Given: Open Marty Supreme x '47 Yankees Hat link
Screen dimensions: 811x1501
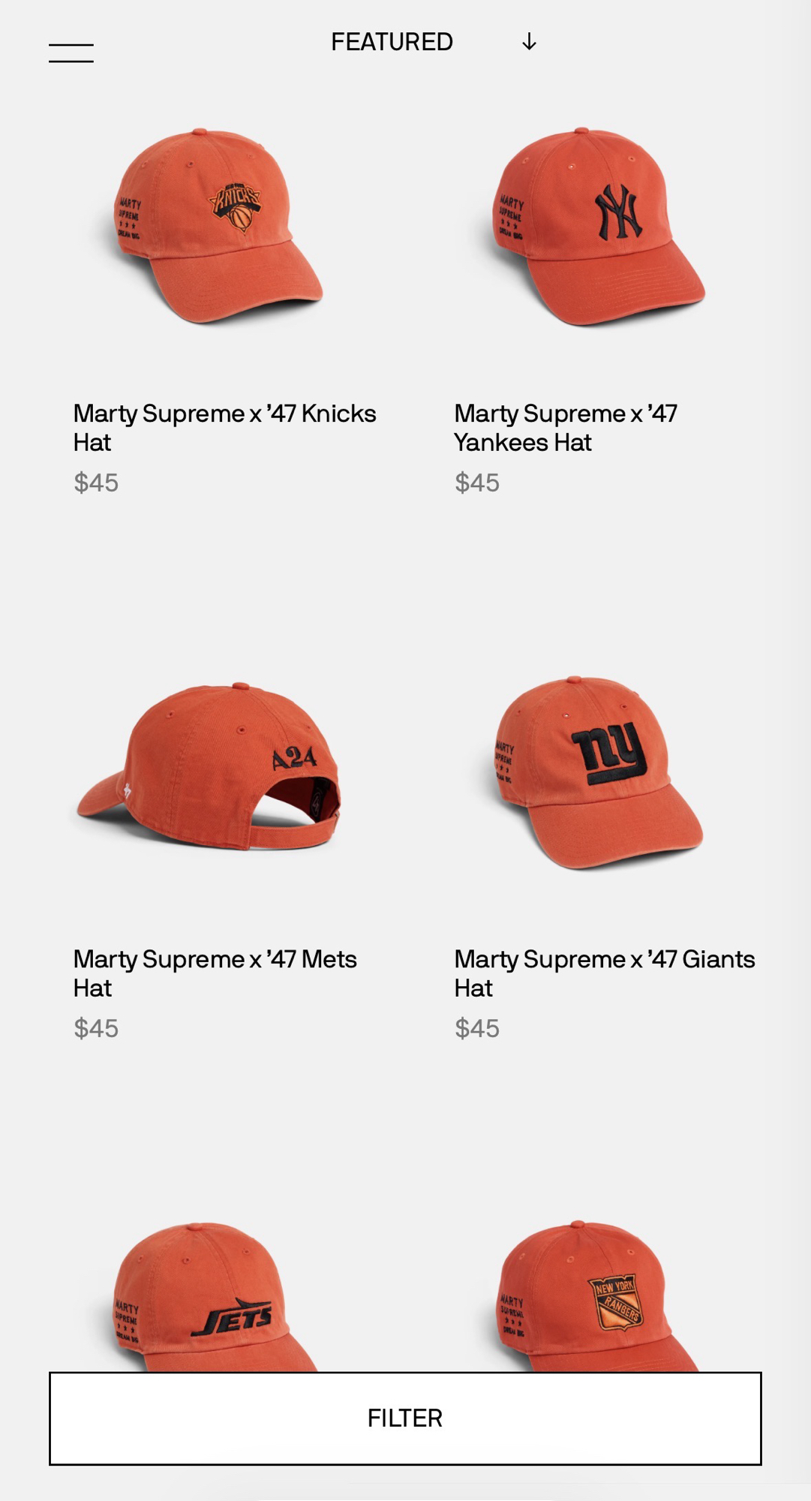Looking at the screenshot, I should pos(566,428).
